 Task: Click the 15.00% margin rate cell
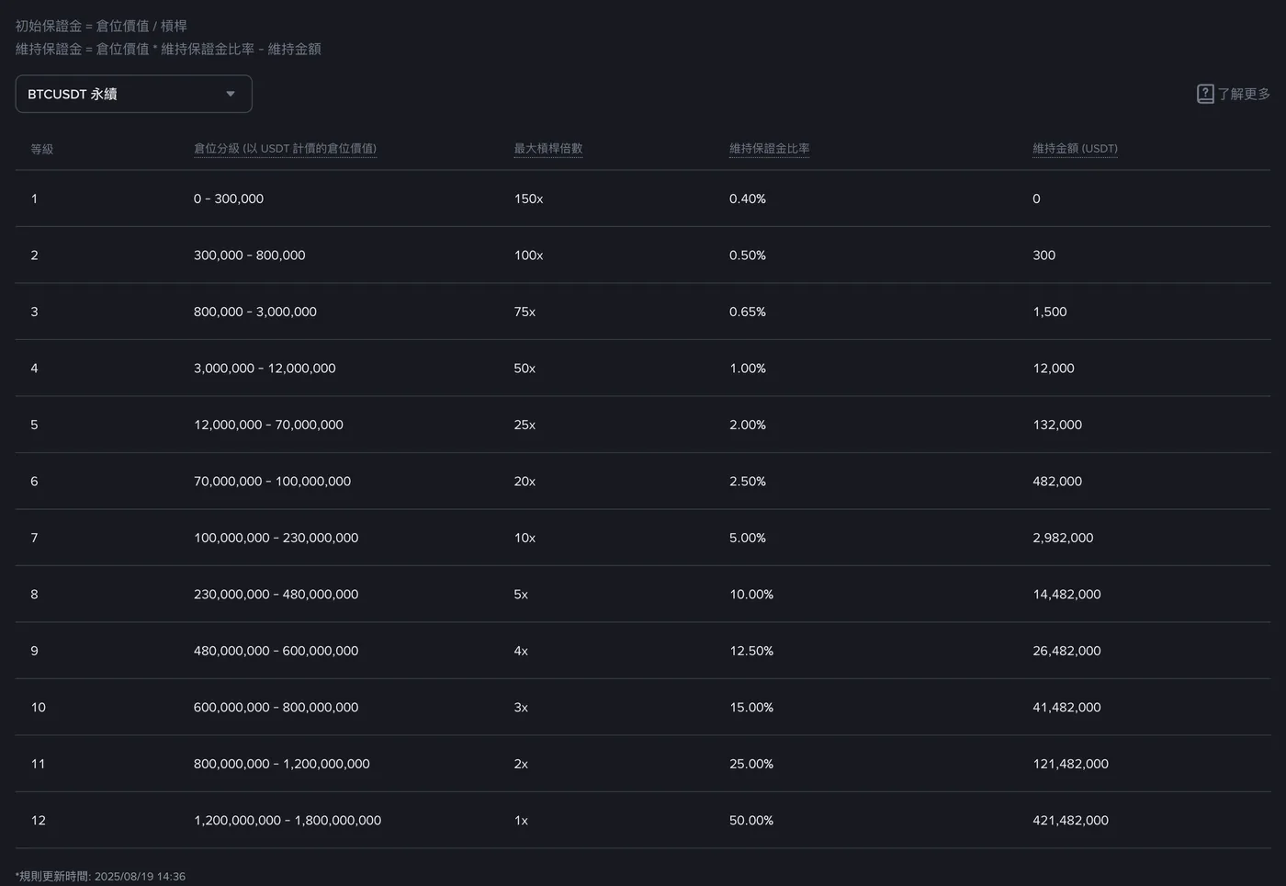point(751,708)
